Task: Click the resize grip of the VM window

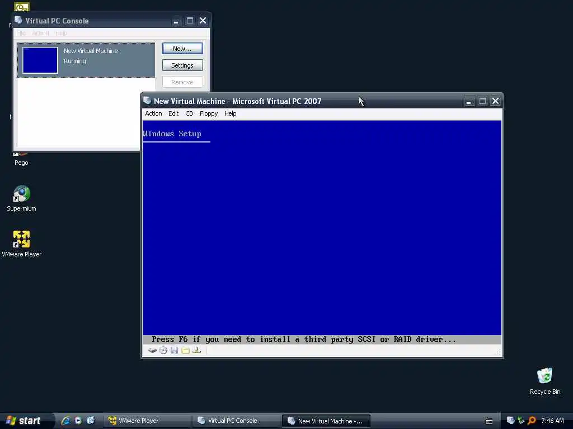Action: (497, 352)
